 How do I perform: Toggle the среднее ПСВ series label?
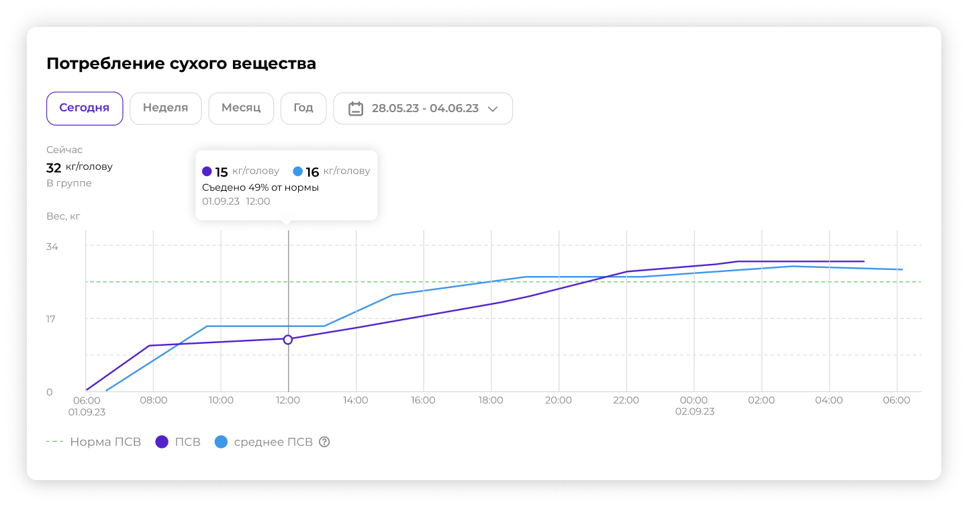[x=273, y=442]
